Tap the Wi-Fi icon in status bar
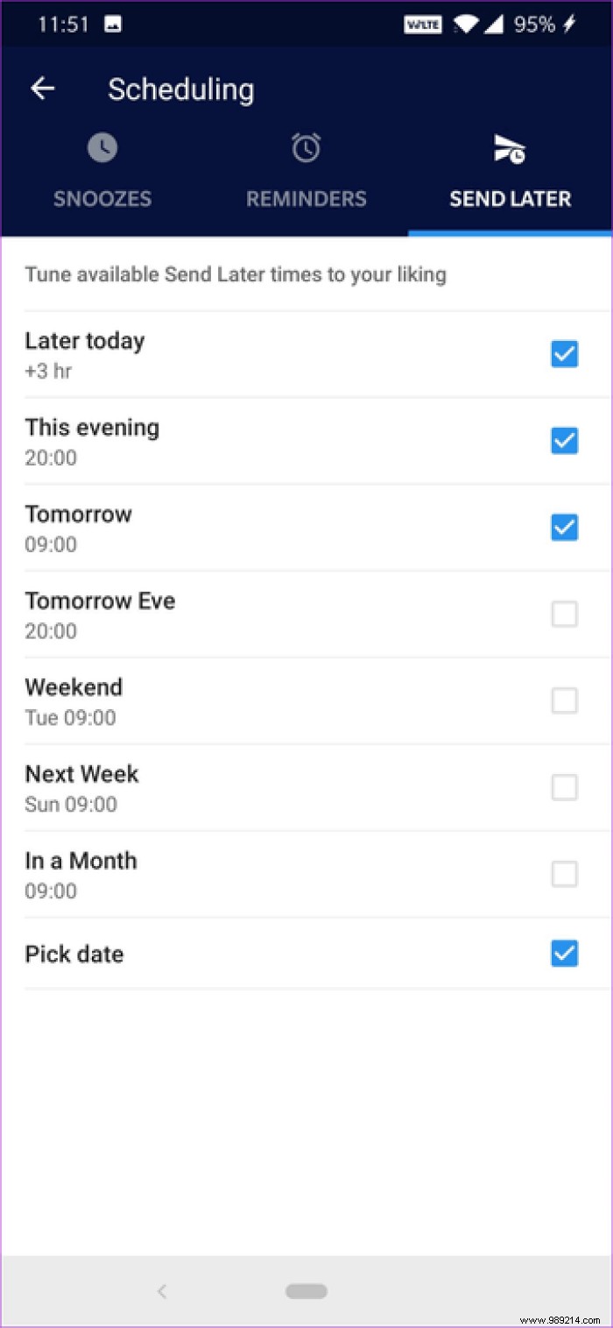The image size is (613, 1328). 467,24
